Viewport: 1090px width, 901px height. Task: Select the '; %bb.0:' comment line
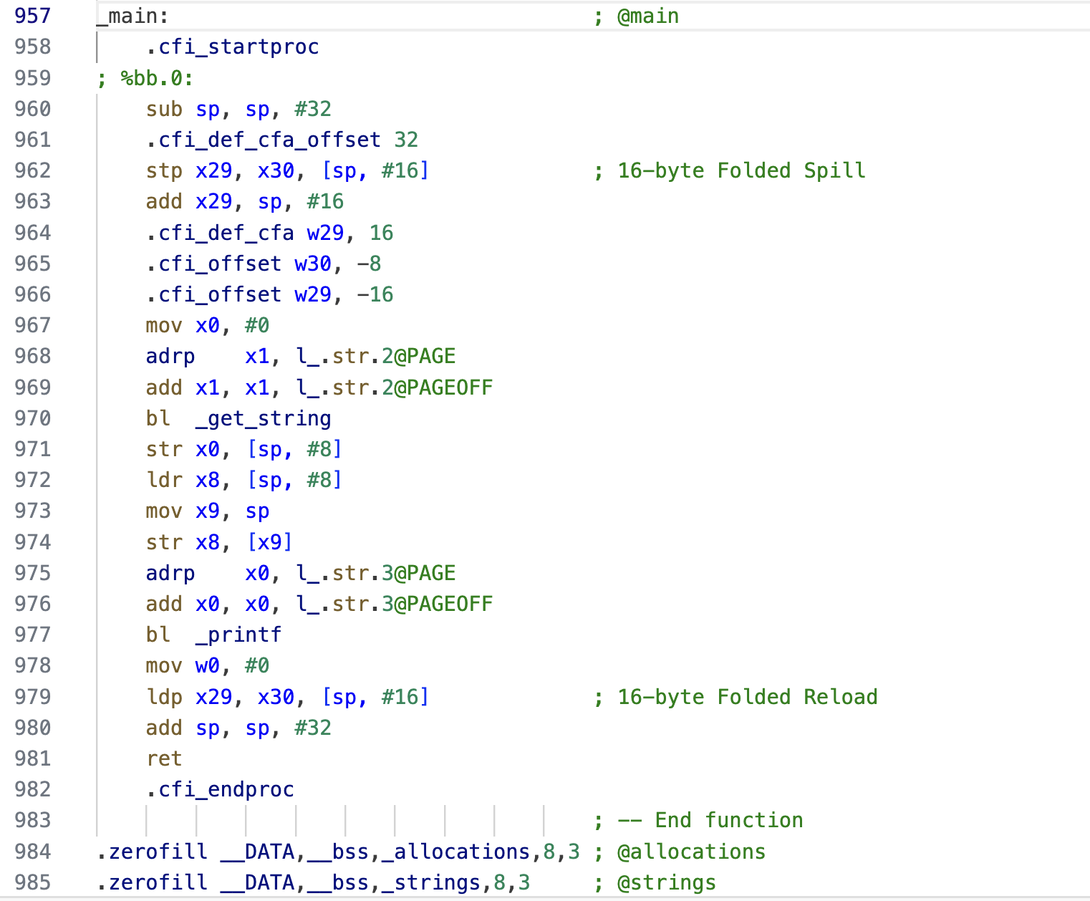[x=145, y=77]
